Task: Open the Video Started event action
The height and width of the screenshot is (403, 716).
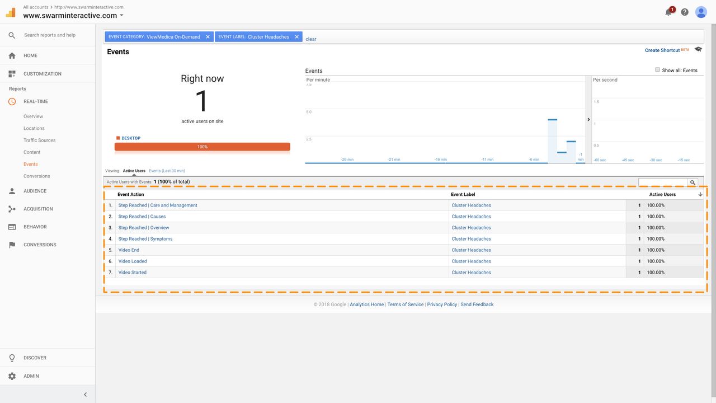Action: click(133, 273)
